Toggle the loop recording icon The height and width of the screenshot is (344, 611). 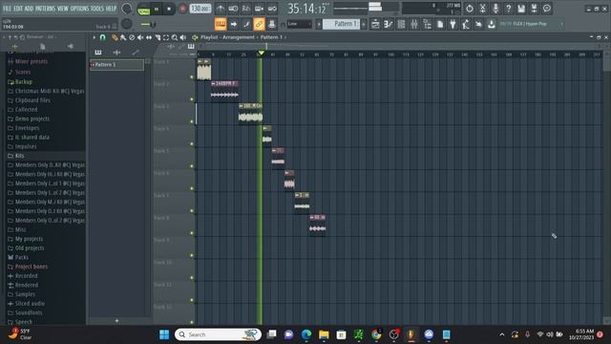272,9
